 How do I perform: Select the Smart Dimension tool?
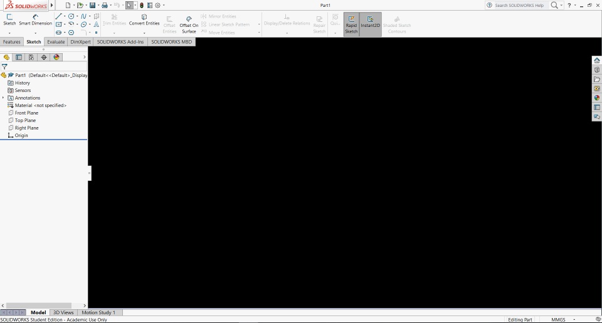35,20
